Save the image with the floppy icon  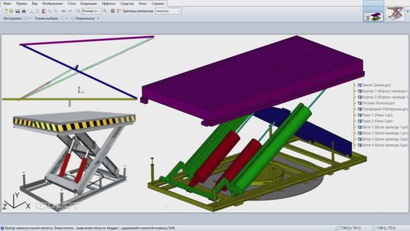tap(17, 11)
